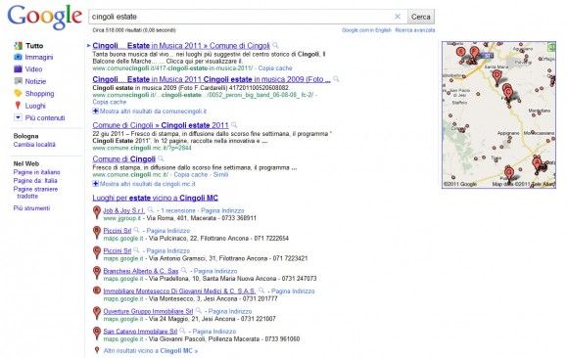Select the Luoghi pin icon in the sidebar
This screenshot has width=568, height=358.
tap(18, 106)
